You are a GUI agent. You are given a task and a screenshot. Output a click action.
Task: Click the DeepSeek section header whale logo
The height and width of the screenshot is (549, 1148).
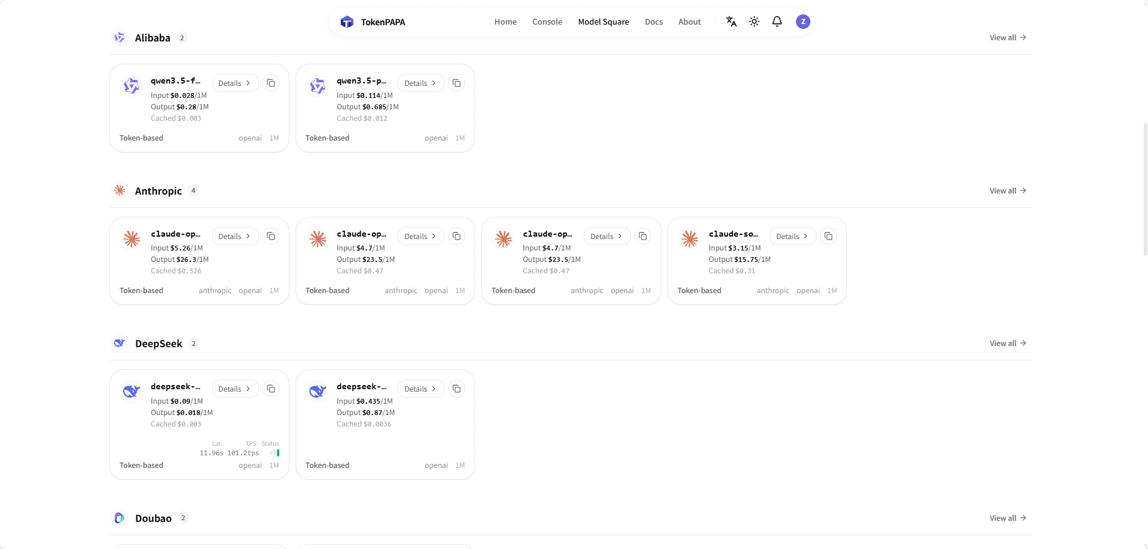(120, 343)
